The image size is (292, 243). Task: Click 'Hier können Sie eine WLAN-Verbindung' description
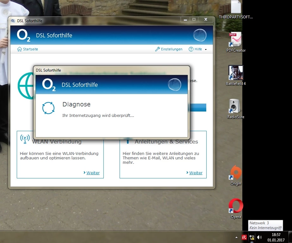pyautogui.click(x=59, y=156)
